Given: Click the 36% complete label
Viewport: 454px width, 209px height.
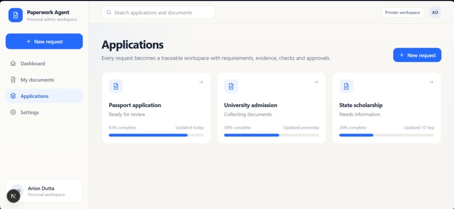Looking at the screenshot, I should pos(353,128).
